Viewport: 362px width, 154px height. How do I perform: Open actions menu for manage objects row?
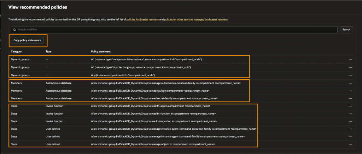click(350, 145)
